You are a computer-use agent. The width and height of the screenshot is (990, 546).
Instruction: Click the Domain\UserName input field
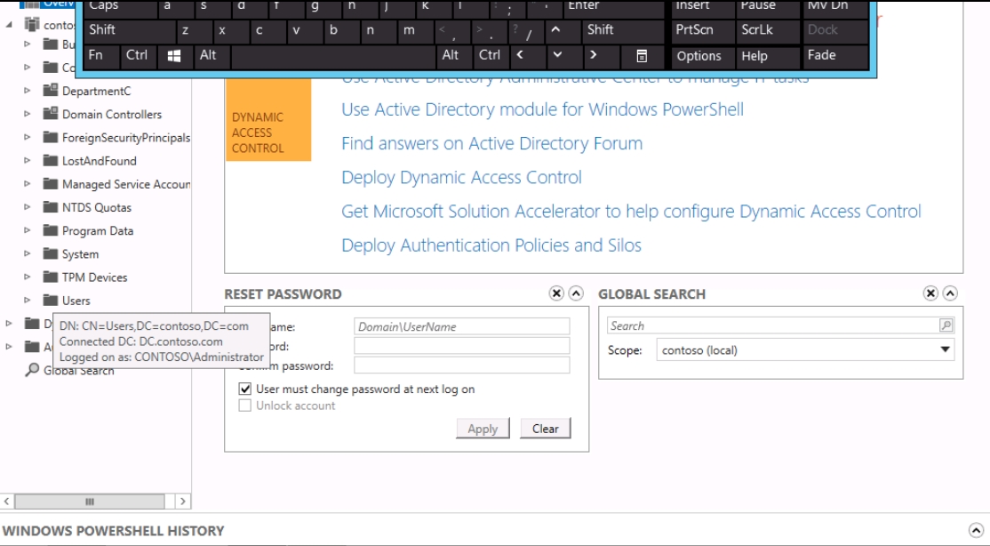click(x=461, y=326)
